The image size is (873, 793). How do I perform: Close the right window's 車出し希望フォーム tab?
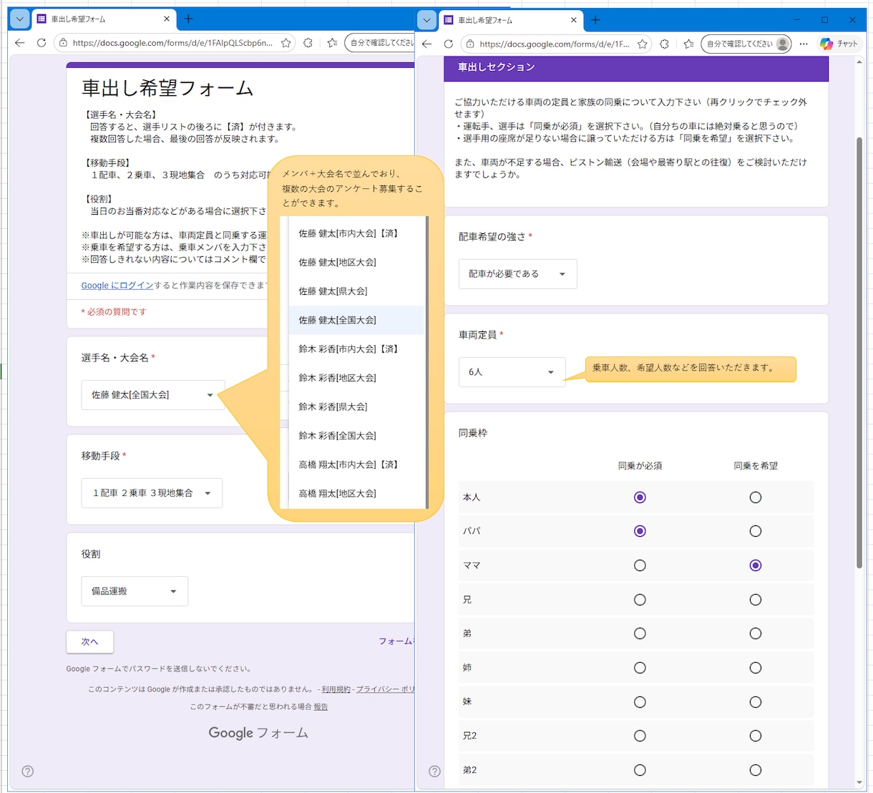coord(574,20)
